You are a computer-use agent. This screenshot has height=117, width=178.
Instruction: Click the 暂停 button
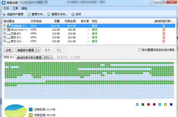[x=47, y=50]
